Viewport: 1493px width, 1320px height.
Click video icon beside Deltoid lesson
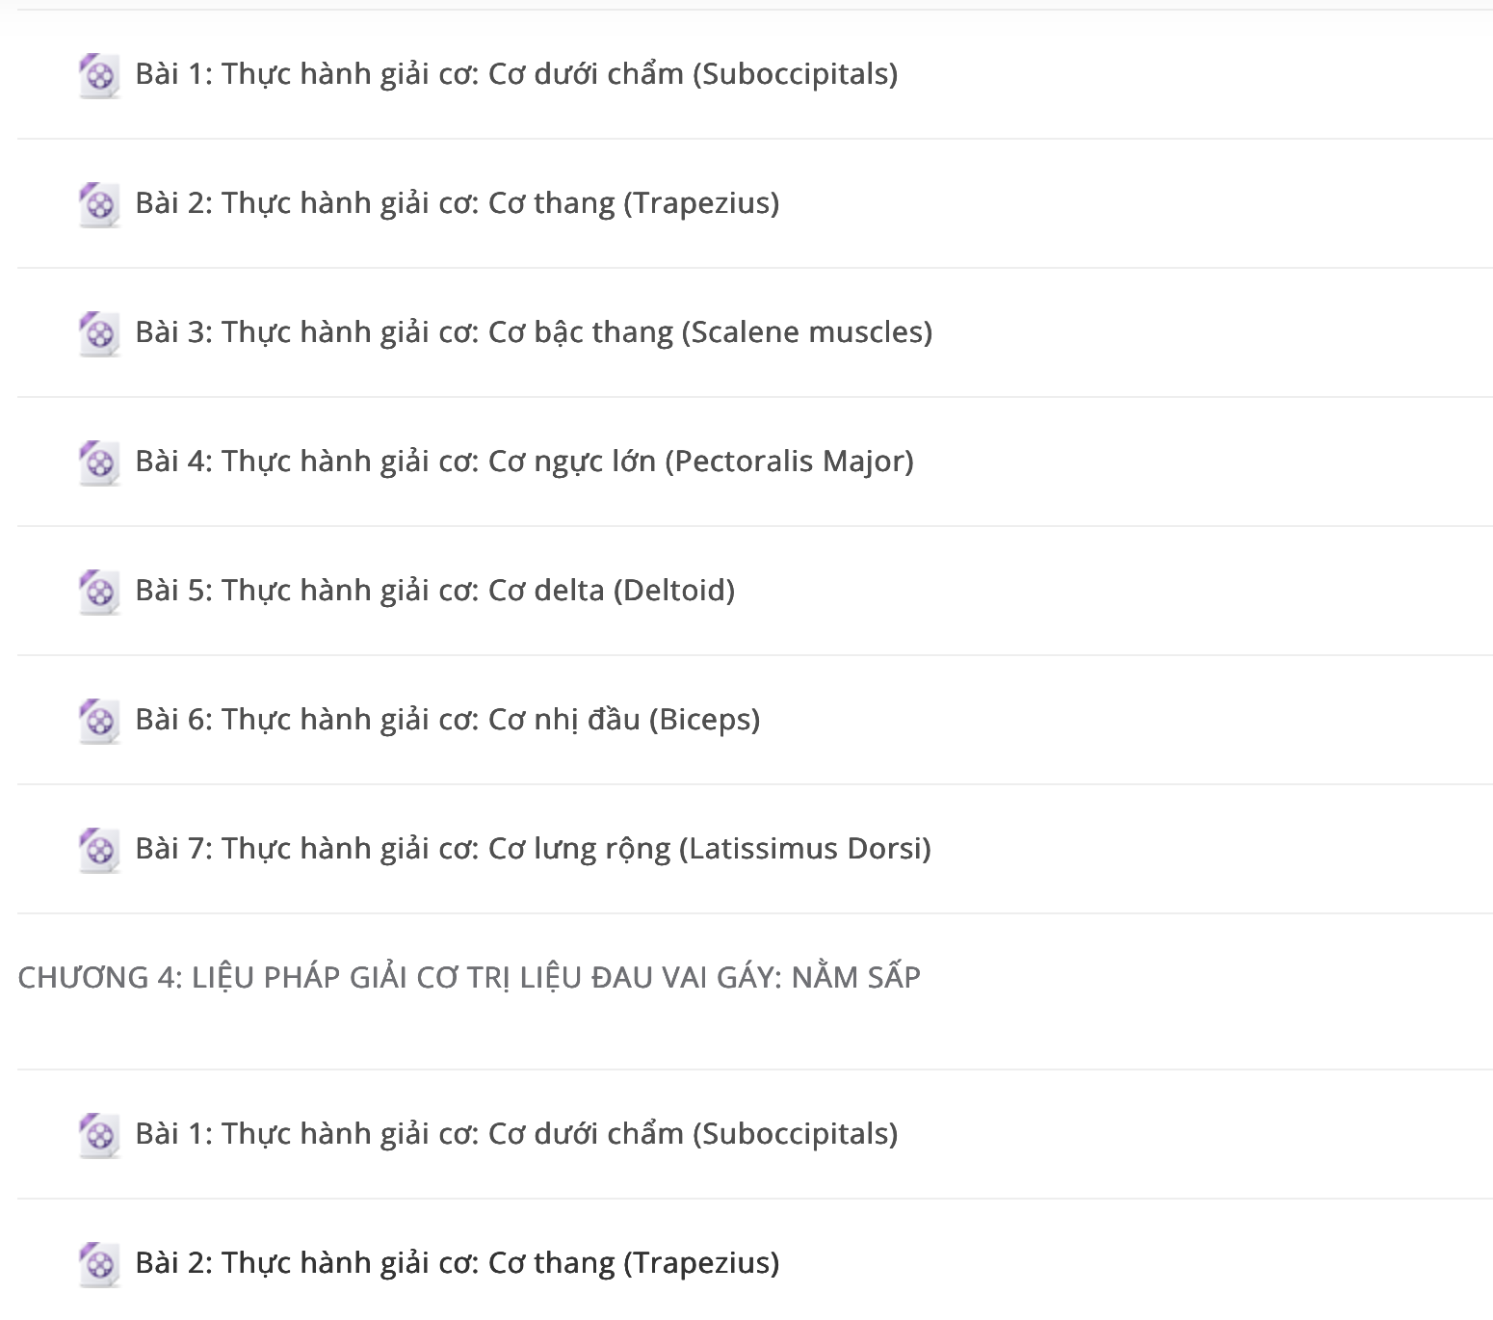pos(99,592)
